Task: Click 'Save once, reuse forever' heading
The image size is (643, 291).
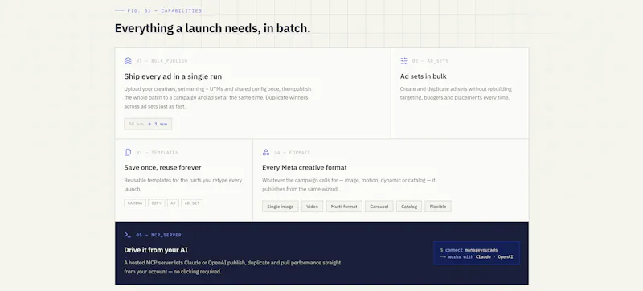Action: click(x=163, y=167)
